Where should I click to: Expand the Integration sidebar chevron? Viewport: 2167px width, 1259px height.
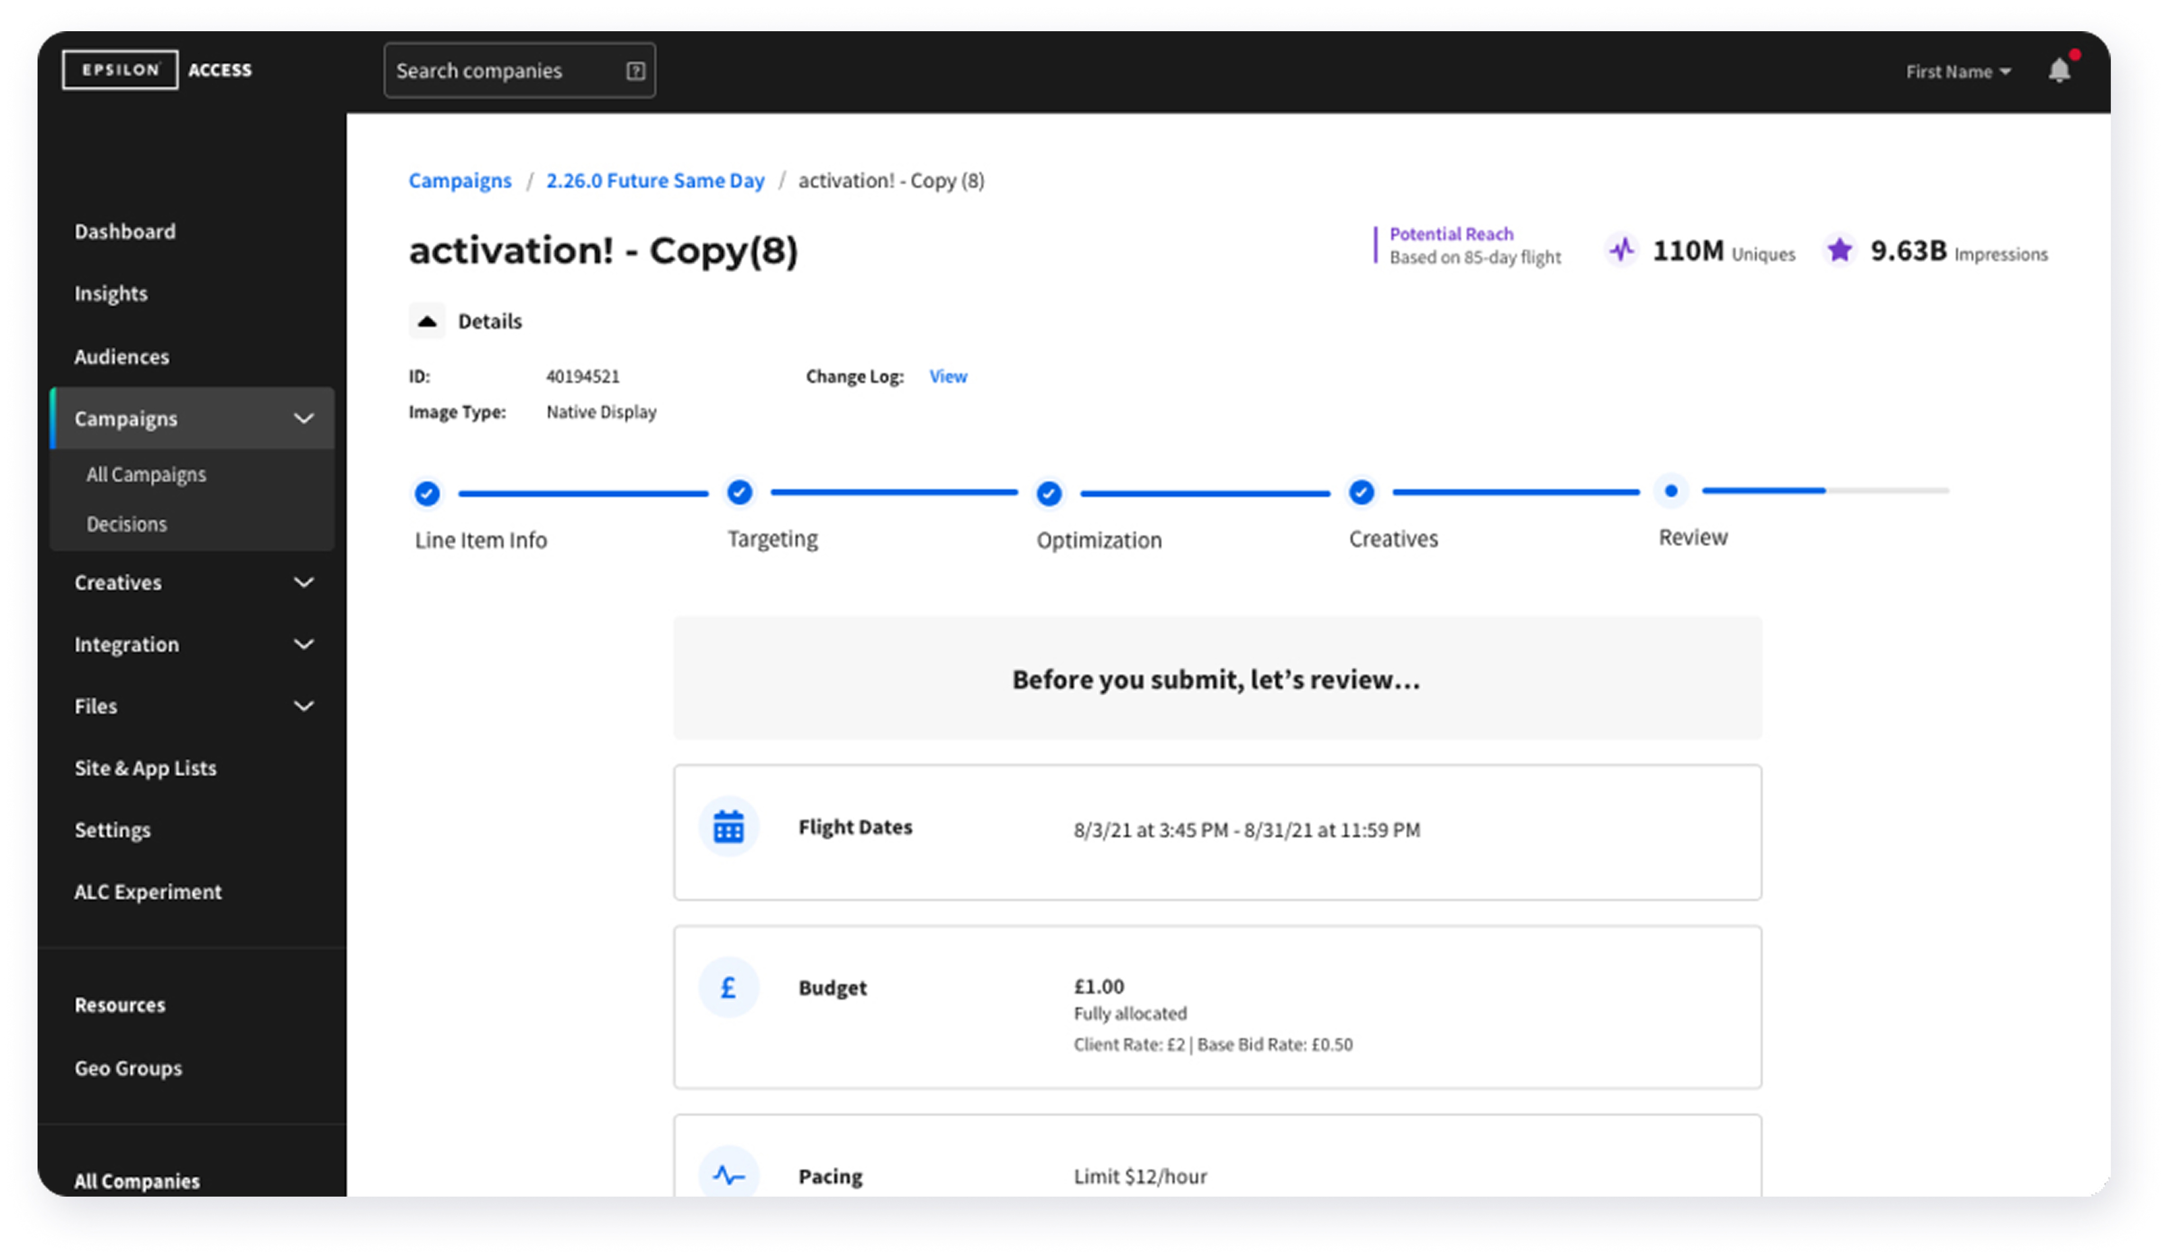coord(304,645)
